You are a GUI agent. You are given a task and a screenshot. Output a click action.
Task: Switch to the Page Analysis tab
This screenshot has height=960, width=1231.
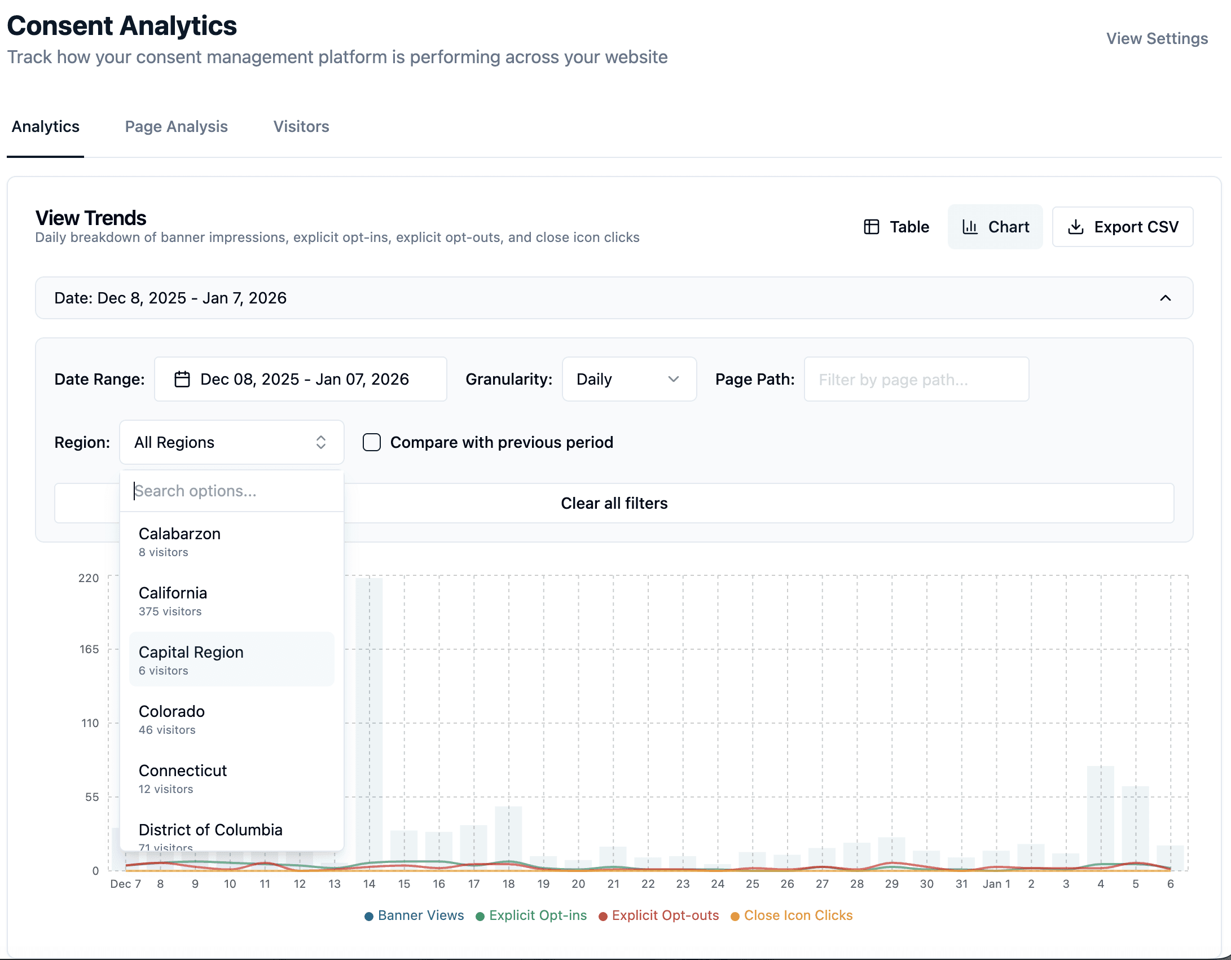(x=176, y=126)
